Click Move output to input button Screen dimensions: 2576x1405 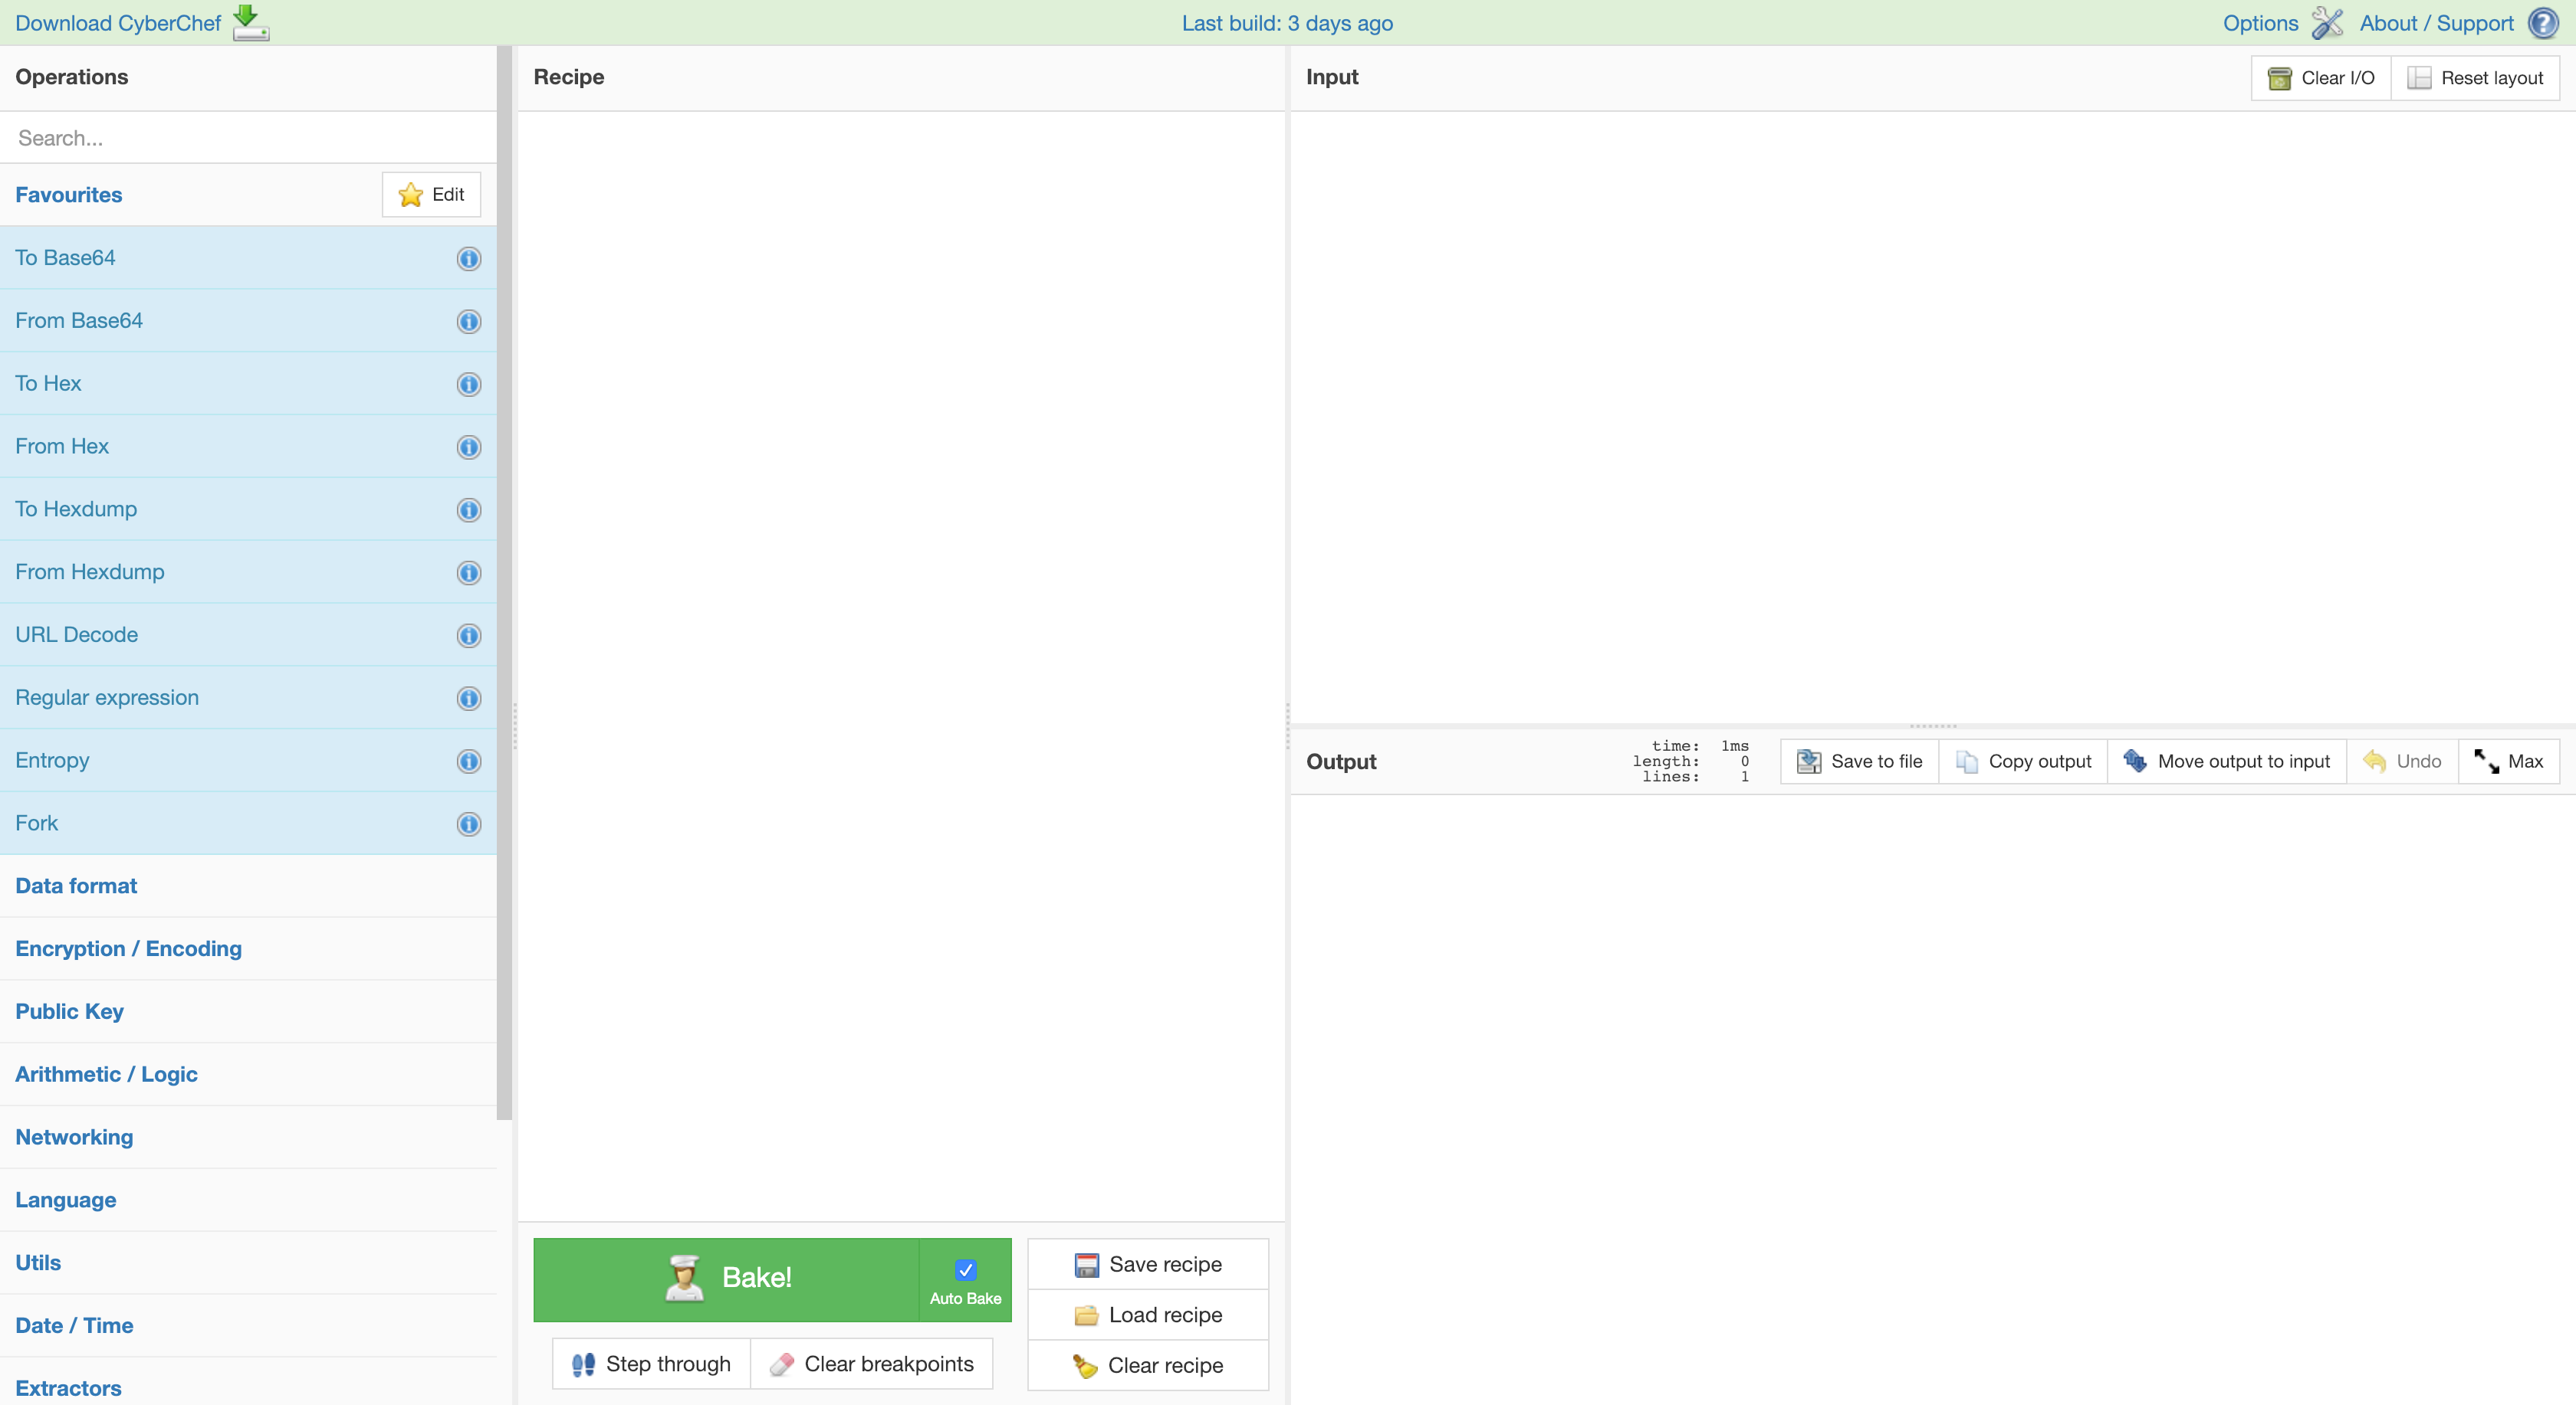(2227, 761)
